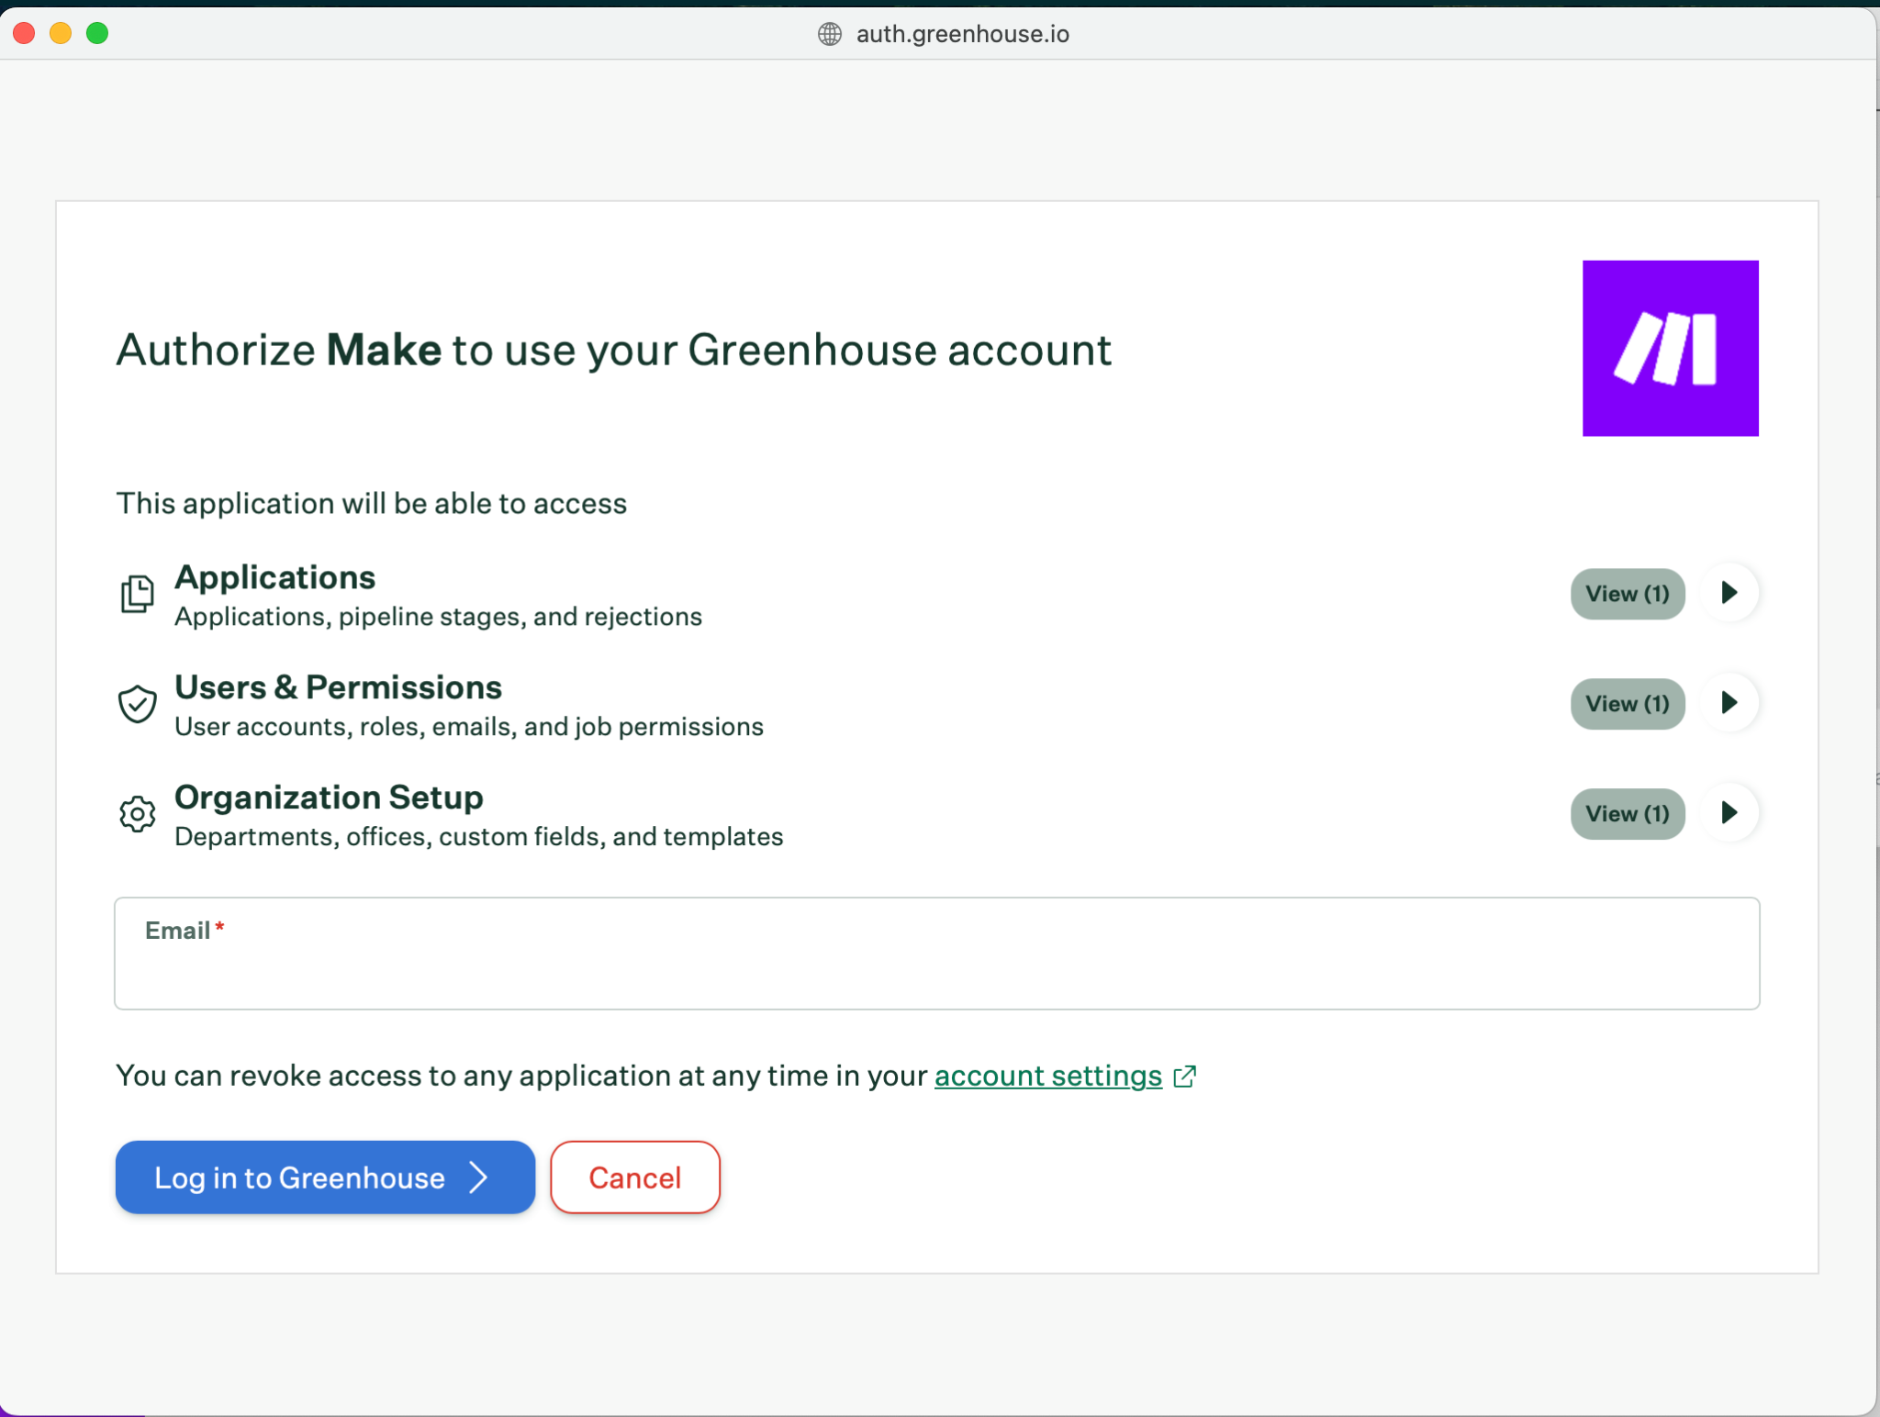Click the auth.greenhouse.io address text
Screen dimensions: 1880x1417
pyautogui.click(x=963, y=34)
